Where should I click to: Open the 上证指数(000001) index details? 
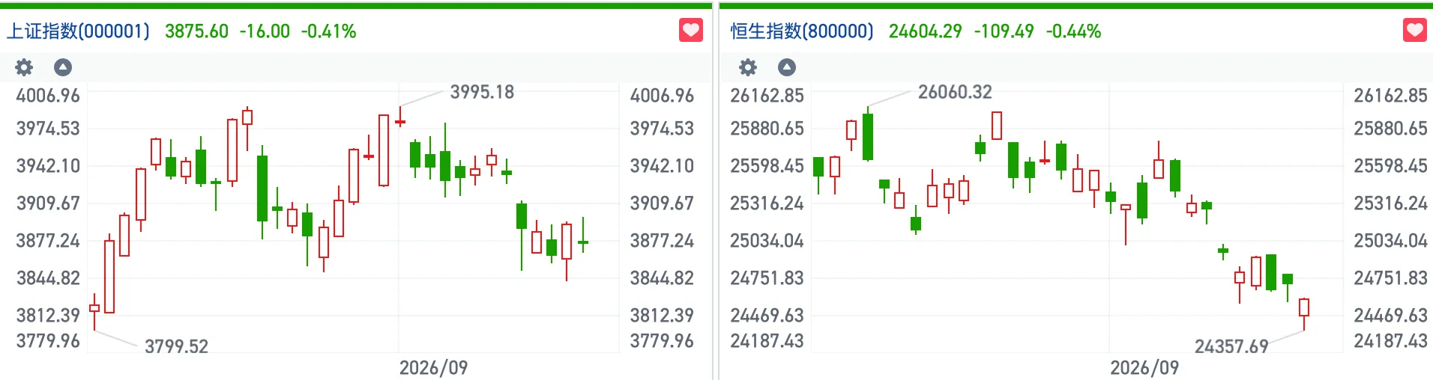[79, 31]
